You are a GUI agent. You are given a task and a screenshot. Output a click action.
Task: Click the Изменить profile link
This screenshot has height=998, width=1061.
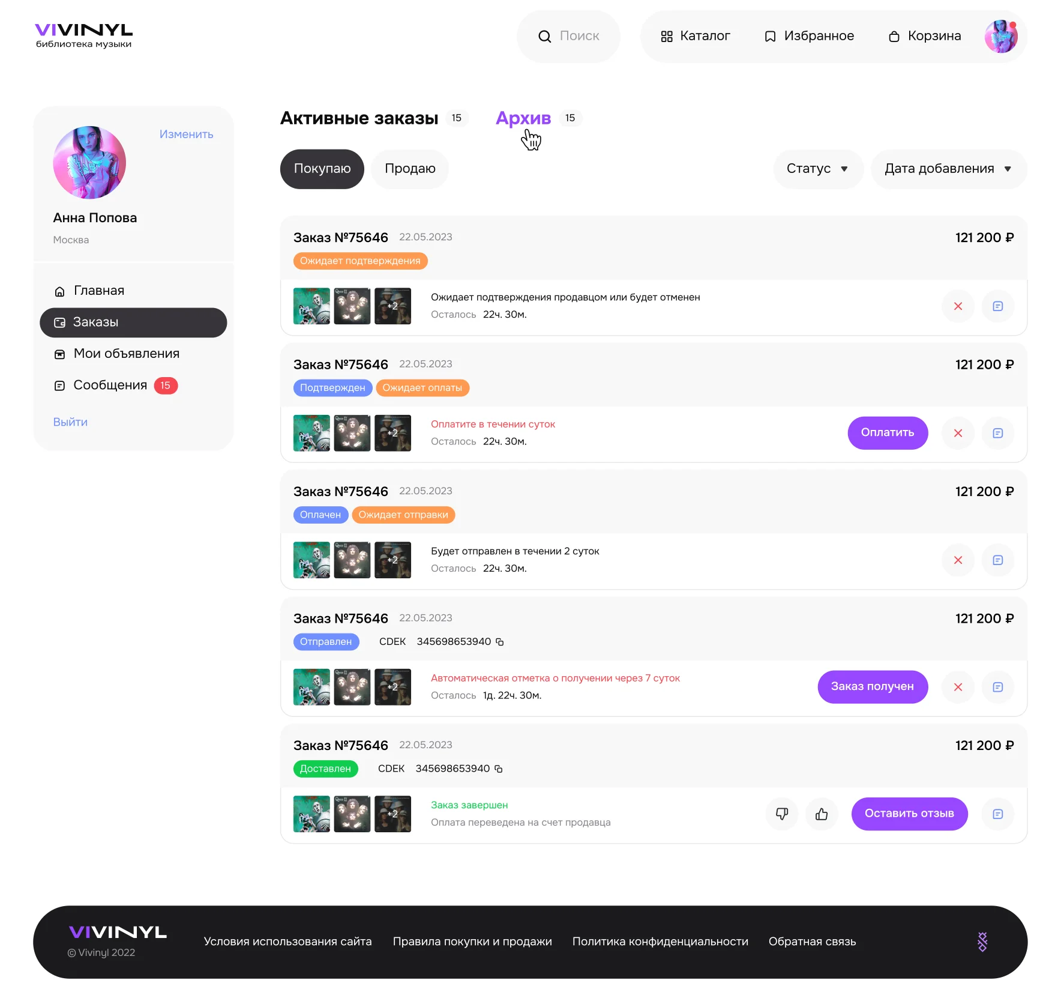click(x=186, y=135)
